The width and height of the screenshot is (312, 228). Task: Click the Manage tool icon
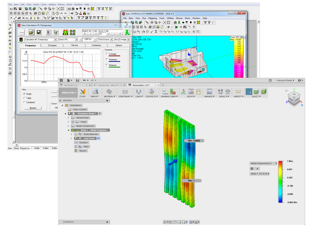pos(210,92)
